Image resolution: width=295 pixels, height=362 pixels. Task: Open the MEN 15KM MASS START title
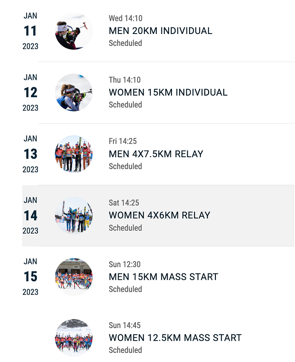click(x=163, y=277)
